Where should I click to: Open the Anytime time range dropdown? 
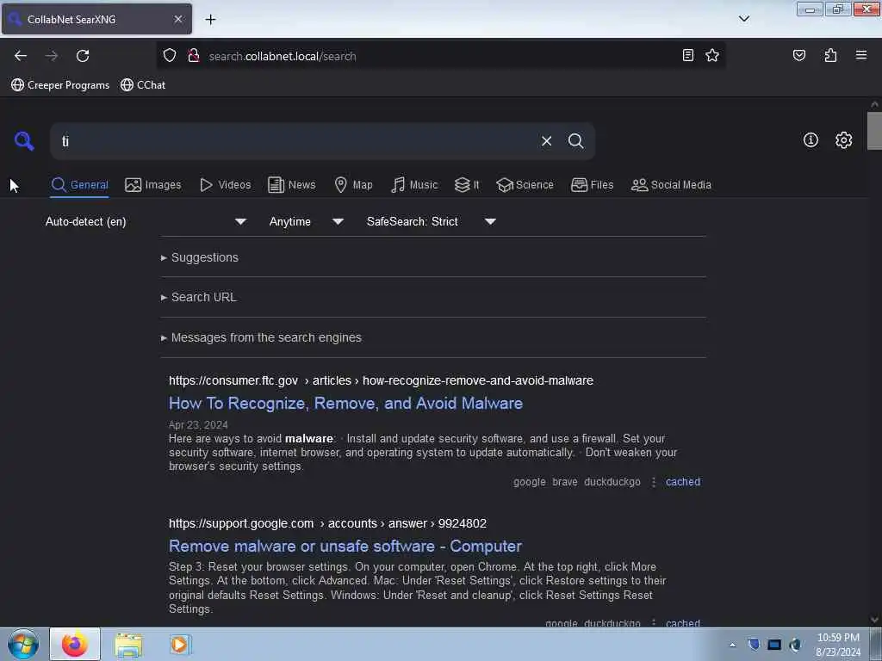[306, 221]
